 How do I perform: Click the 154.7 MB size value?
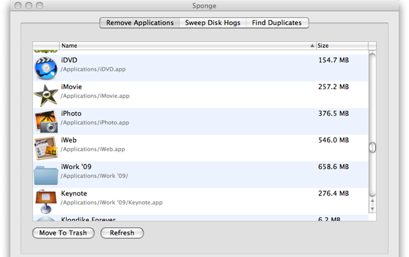(334, 60)
